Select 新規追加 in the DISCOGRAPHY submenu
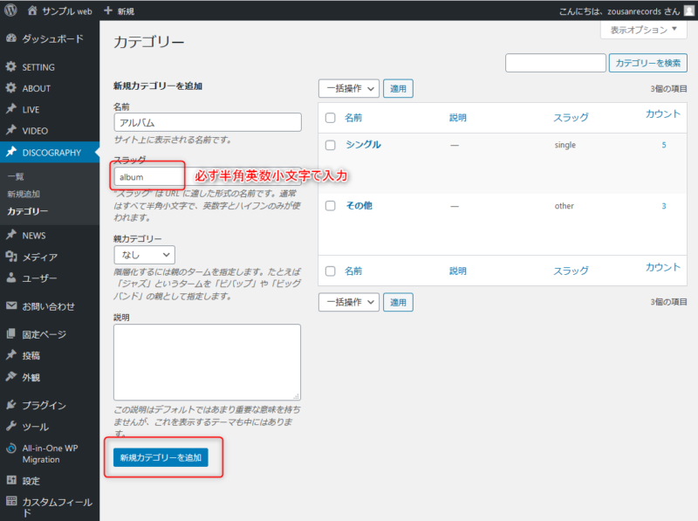The height and width of the screenshot is (521, 698). (x=24, y=194)
